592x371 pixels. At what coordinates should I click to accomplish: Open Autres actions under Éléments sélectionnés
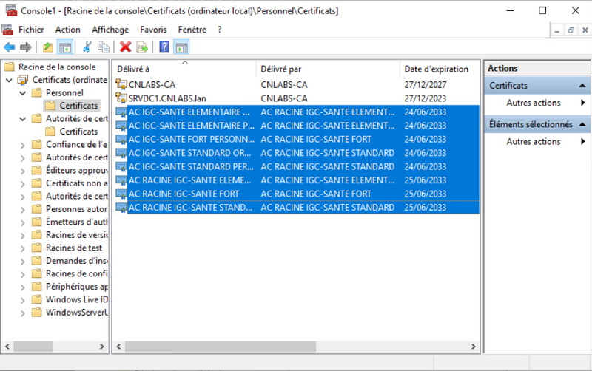coord(533,142)
